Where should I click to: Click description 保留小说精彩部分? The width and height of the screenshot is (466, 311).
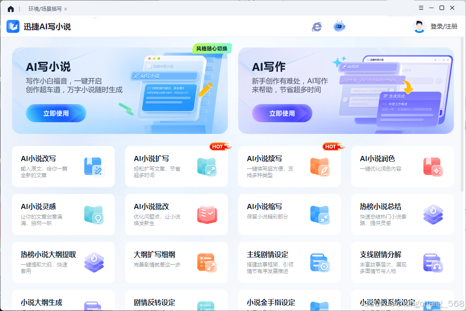[268, 217]
